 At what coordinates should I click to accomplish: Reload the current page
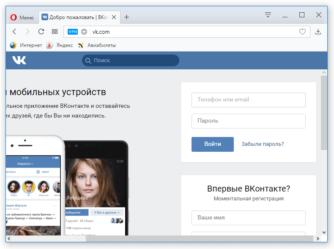[x=41, y=32]
